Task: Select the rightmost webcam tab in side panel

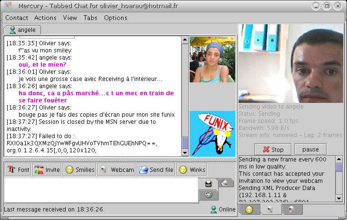Action: 291,209
